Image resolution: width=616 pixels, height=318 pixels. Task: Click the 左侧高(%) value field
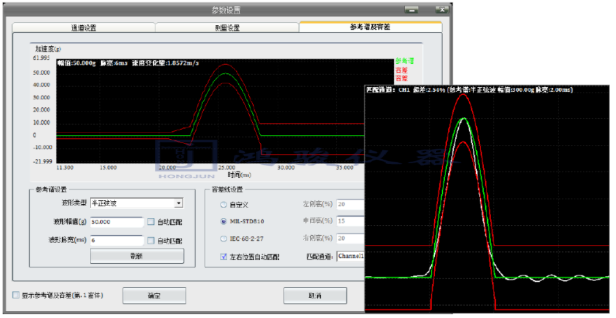pos(349,205)
